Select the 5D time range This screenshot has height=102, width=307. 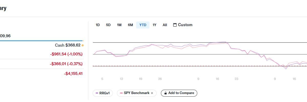click(108, 25)
